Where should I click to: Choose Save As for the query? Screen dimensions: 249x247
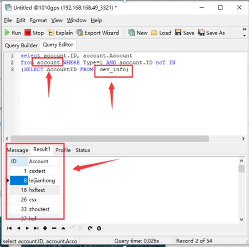pos(211,33)
